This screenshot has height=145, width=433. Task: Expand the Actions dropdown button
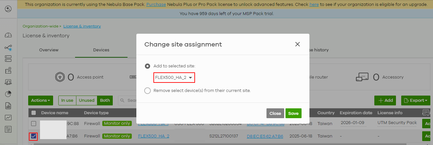41,100
